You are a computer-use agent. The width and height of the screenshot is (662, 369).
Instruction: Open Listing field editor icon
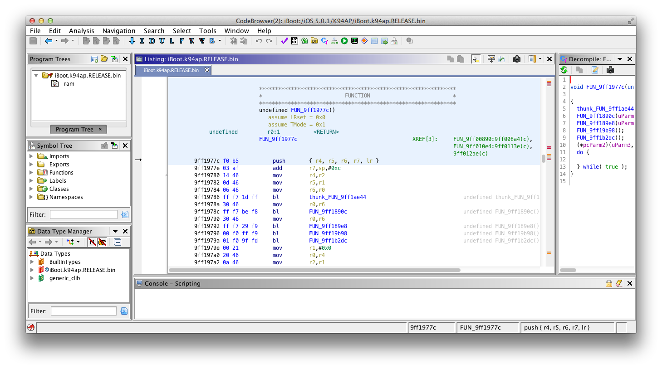pyautogui.click(x=491, y=59)
